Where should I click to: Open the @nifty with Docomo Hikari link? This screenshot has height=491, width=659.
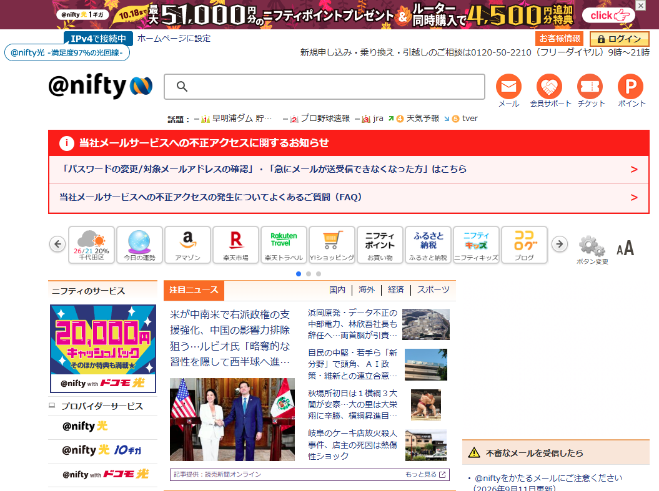(106, 474)
